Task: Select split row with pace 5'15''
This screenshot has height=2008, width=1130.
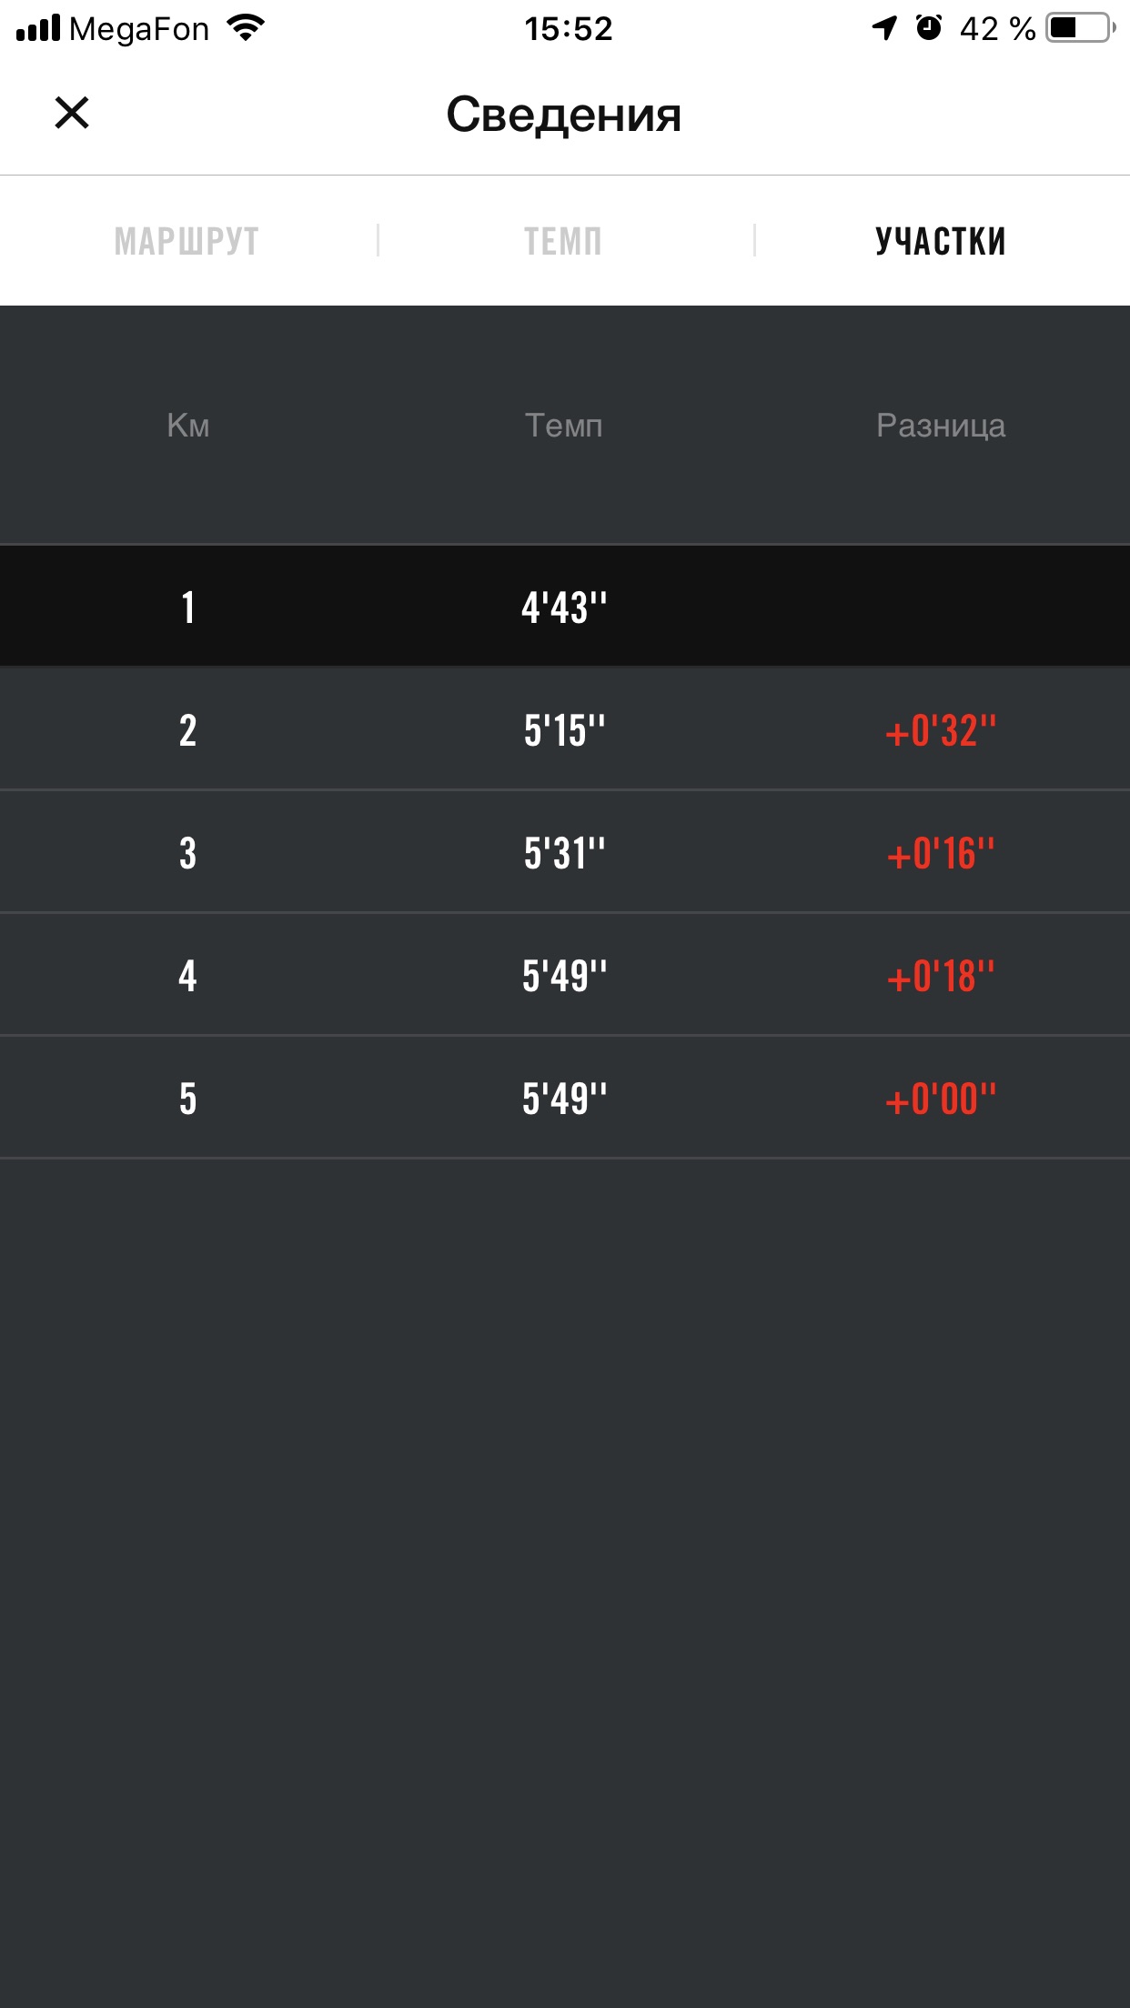Action: click(564, 730)
